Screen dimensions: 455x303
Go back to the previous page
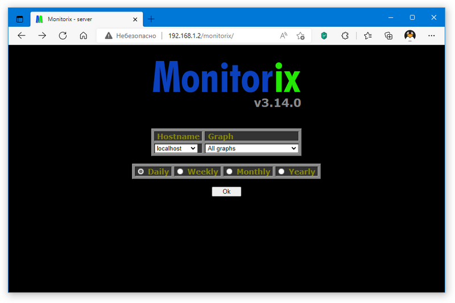(x=22, y=36)
